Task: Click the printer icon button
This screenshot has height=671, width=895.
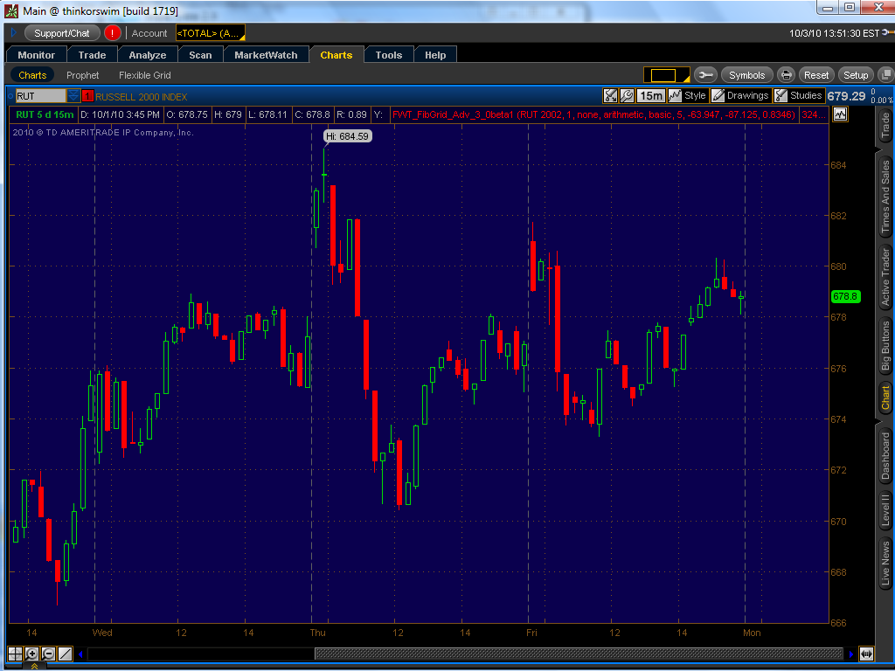Action: click(x=786, y=75)
